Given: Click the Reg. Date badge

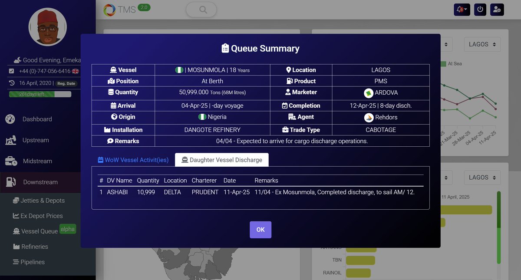Looking at the screenshot, I should (x=67, y=83).
